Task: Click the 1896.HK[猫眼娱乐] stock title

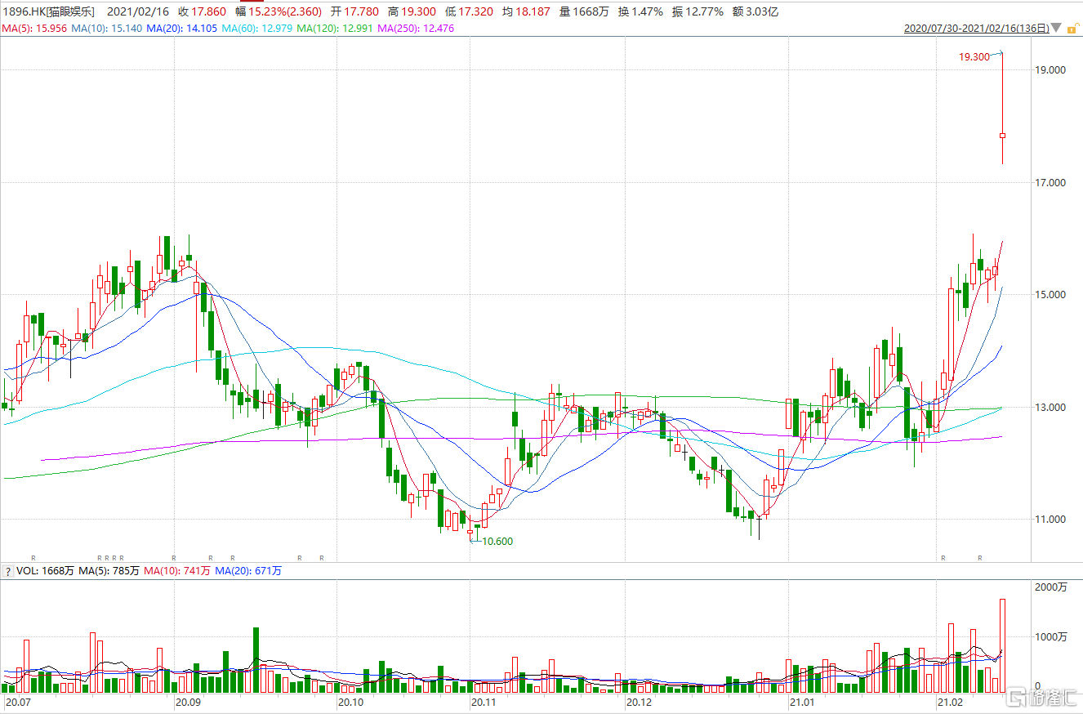Action: [x=49, y=11]
